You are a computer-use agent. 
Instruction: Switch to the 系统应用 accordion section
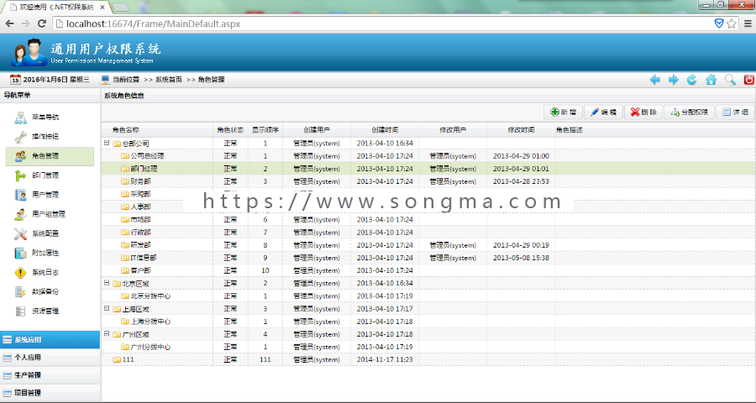(50, 340)
